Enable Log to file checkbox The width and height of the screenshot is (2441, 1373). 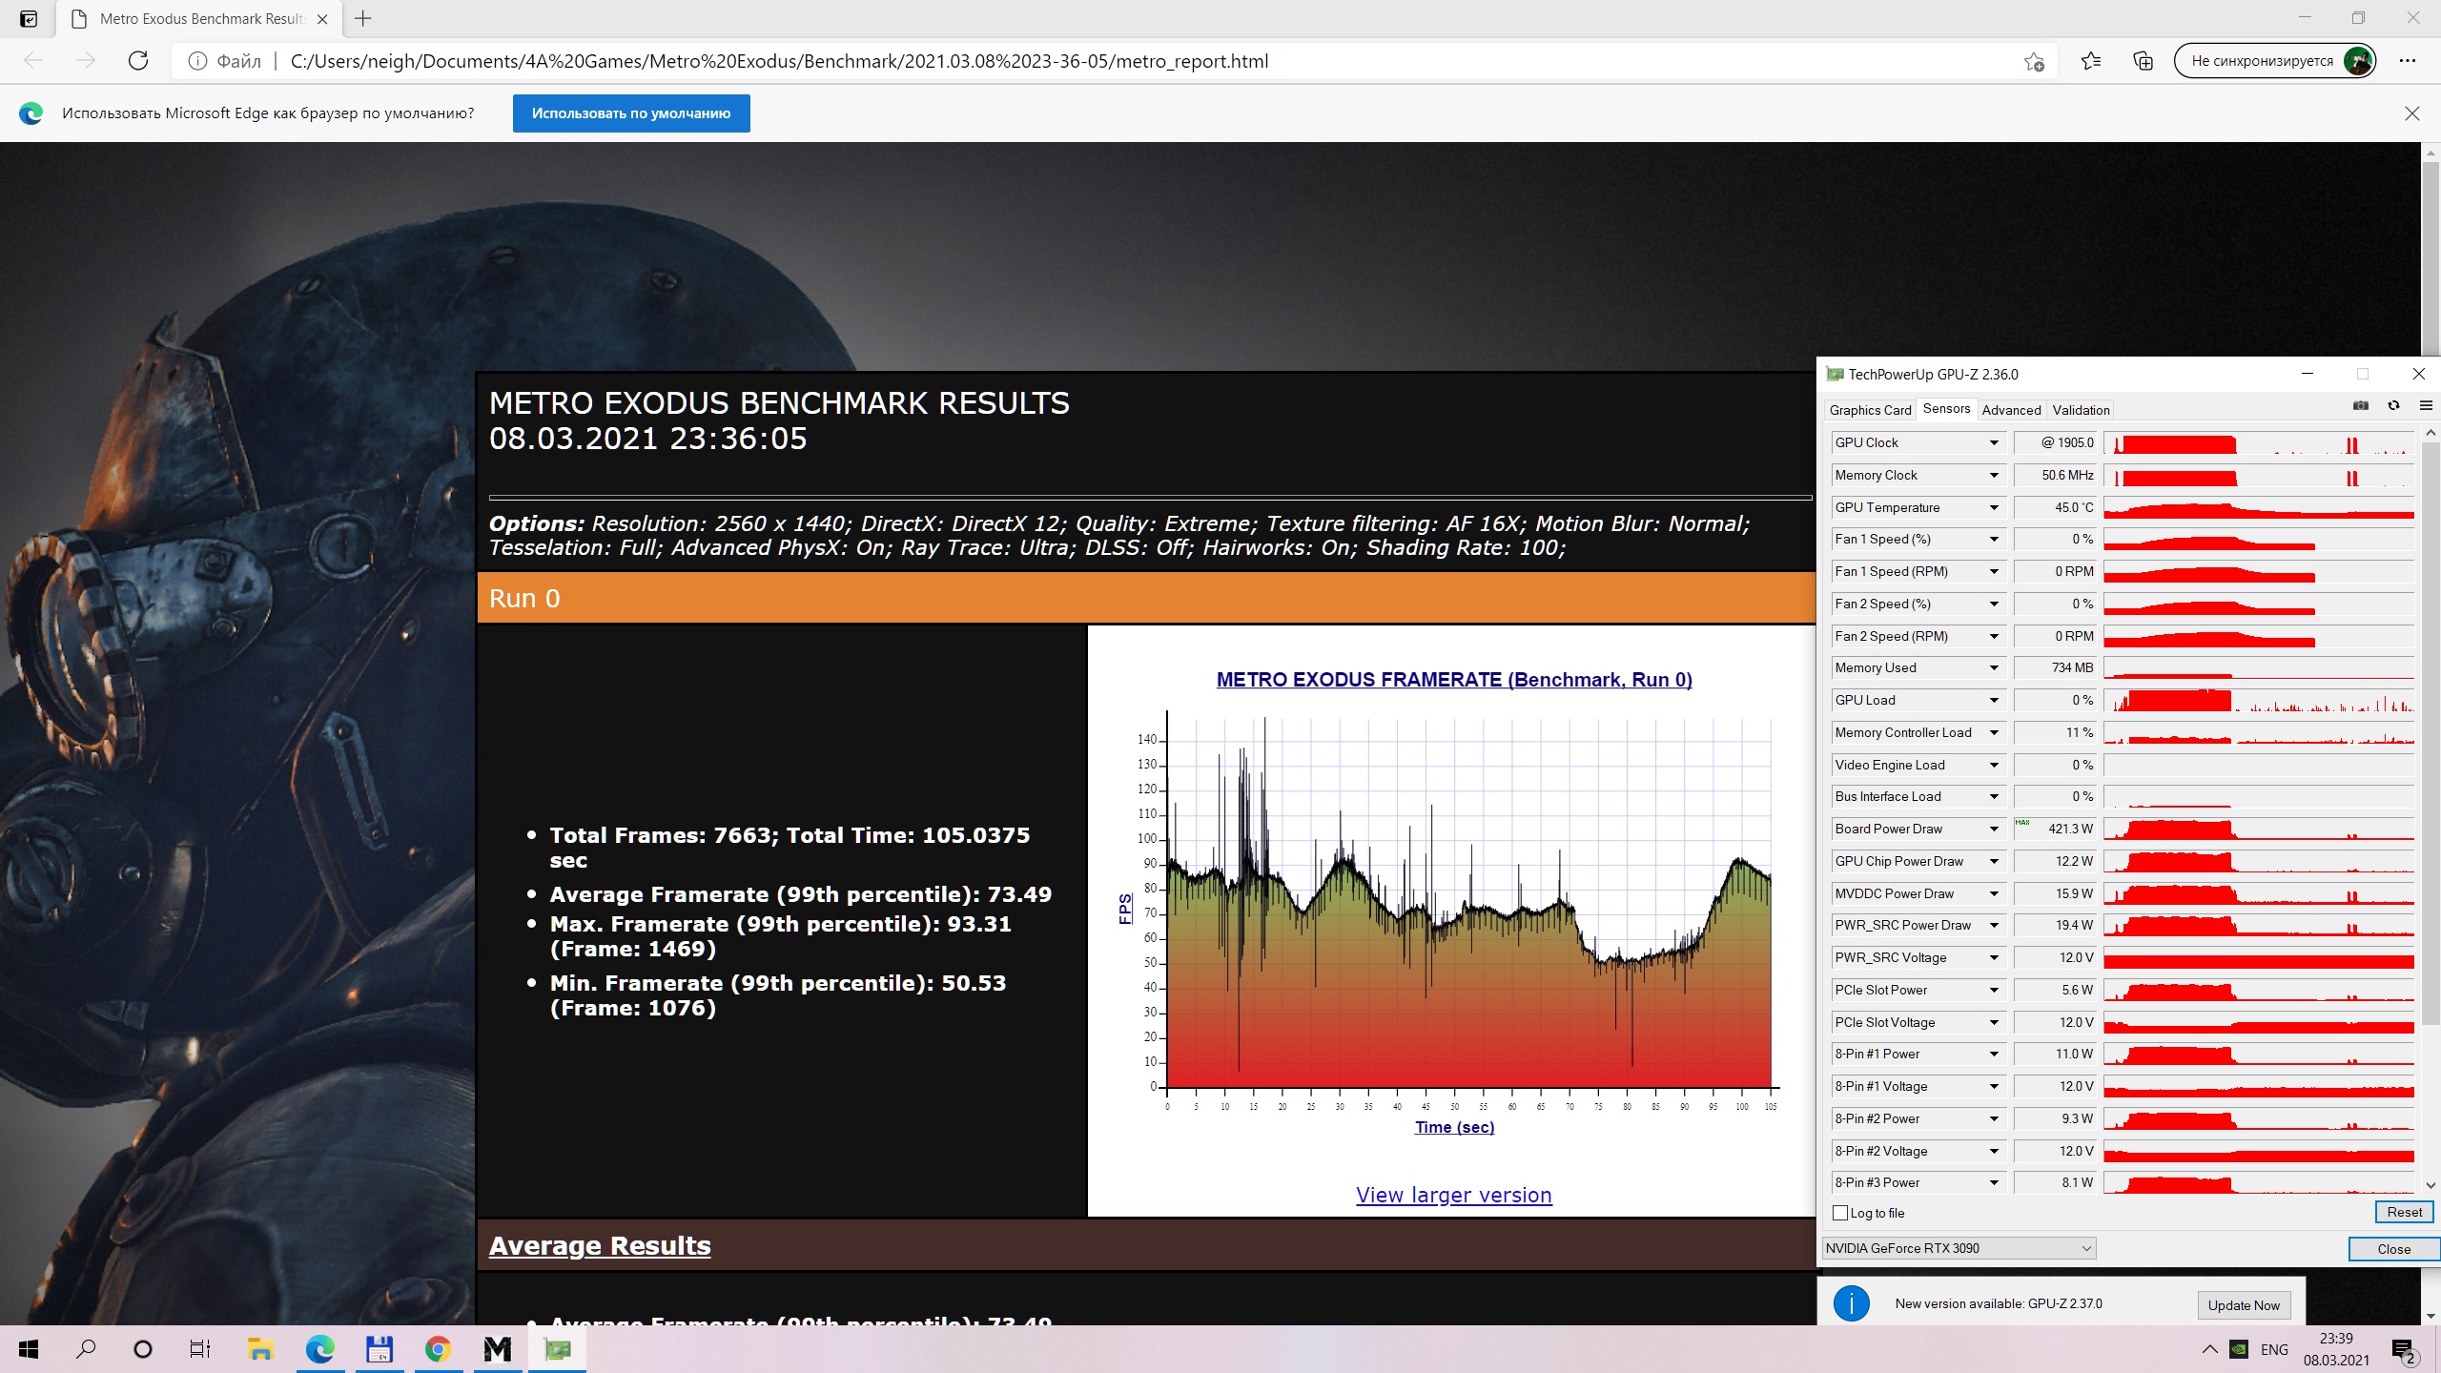tap(1840, 1213)
